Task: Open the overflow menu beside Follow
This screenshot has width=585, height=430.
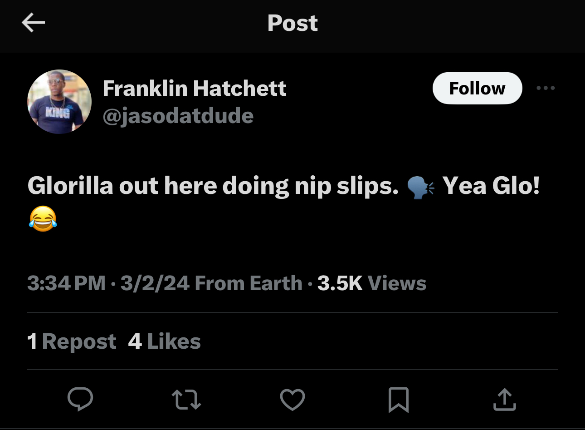Action: 546,88
